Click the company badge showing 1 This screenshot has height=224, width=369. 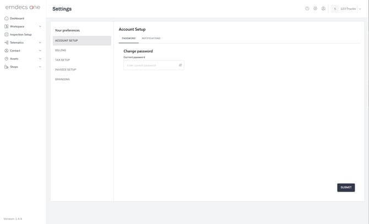(x=335, y=9)
